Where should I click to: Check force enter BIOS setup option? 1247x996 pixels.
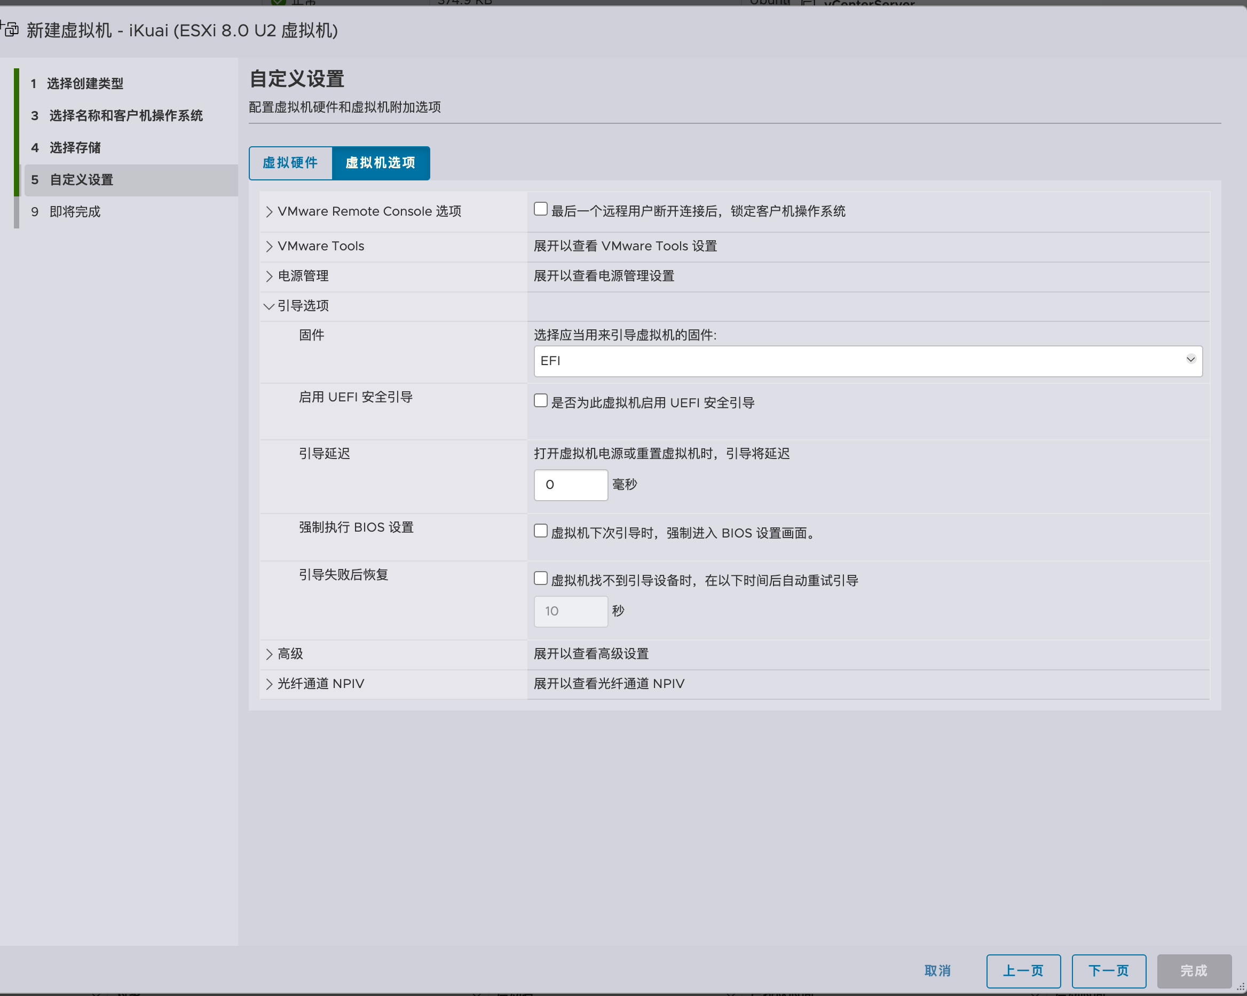(x=540, y=531)
